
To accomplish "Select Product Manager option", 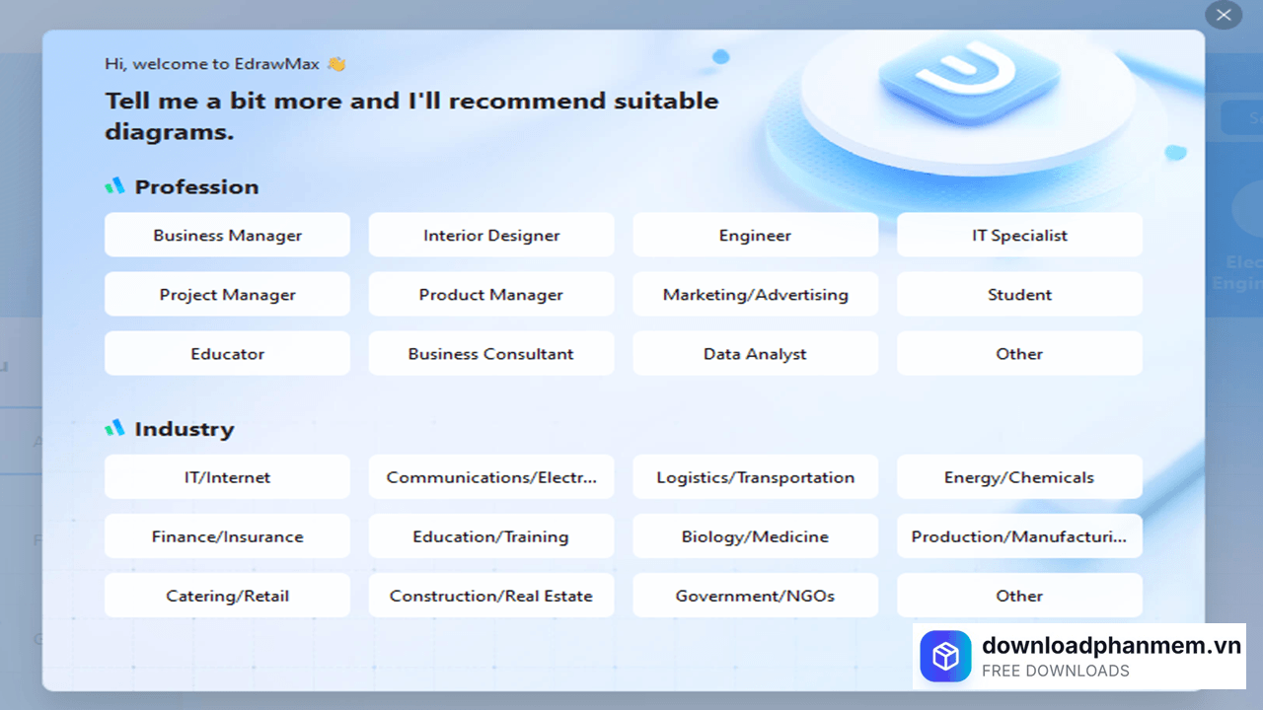I will (491, 294).
